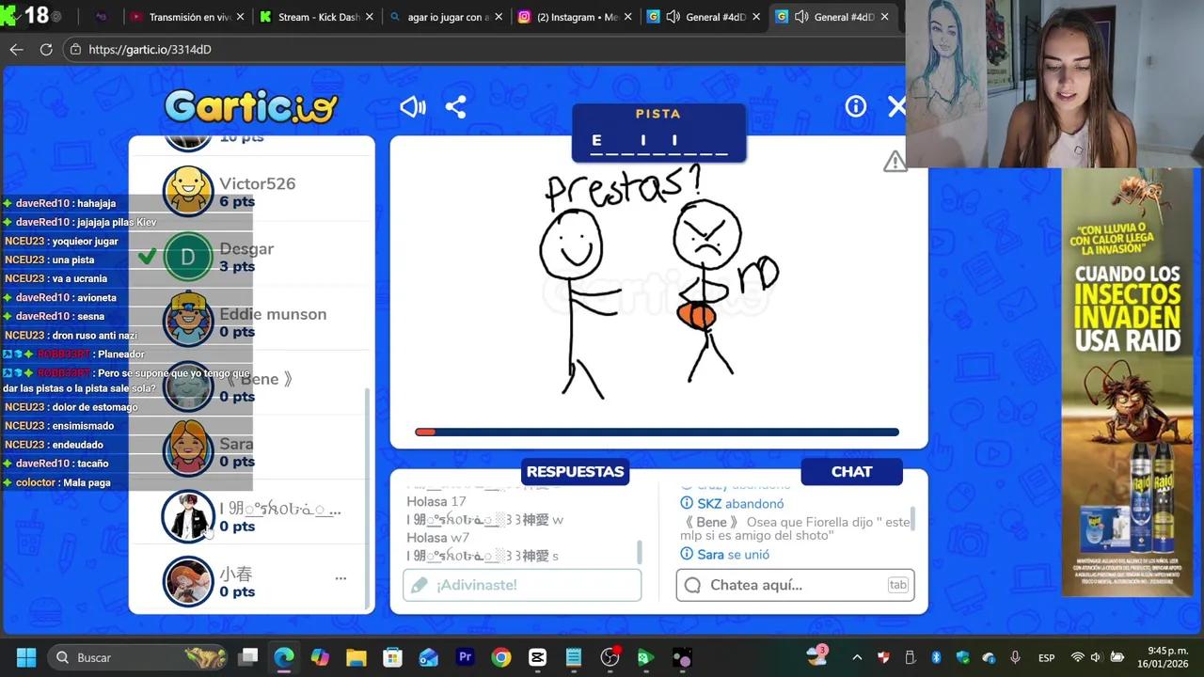1204x677 pixels.
Task: Click the anime avatar above 小春
Action: (188, 516)
